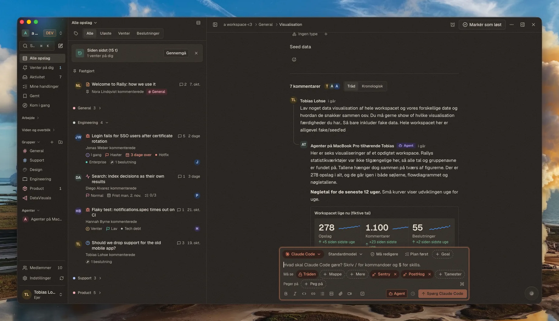Screen dimensions: 559x321
Task: Open the tag filter icon
Action: point(76,33)
